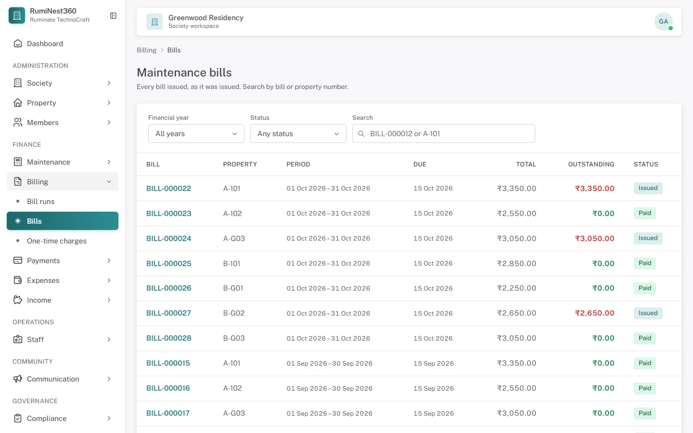Image resolution: width=693 pixels, height=433 pixels.
Task: Click the Issued status badge for BILL-000024
Action: click(x=648, y=238)
